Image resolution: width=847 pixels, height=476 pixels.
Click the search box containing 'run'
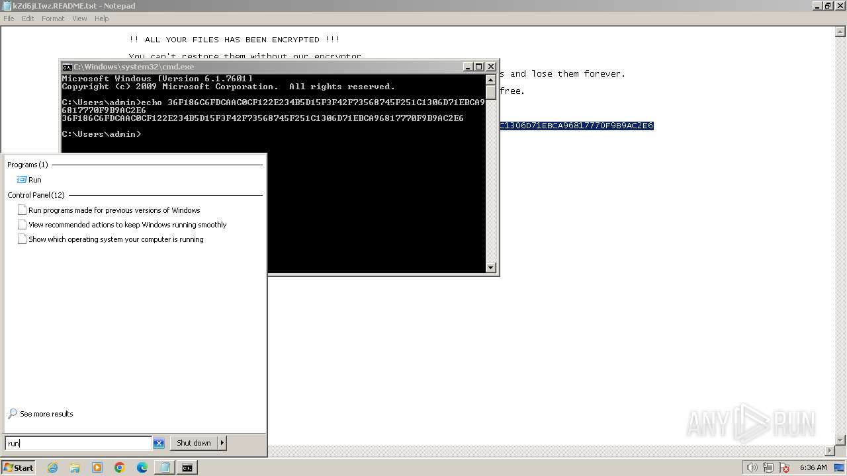click(78, 443)
